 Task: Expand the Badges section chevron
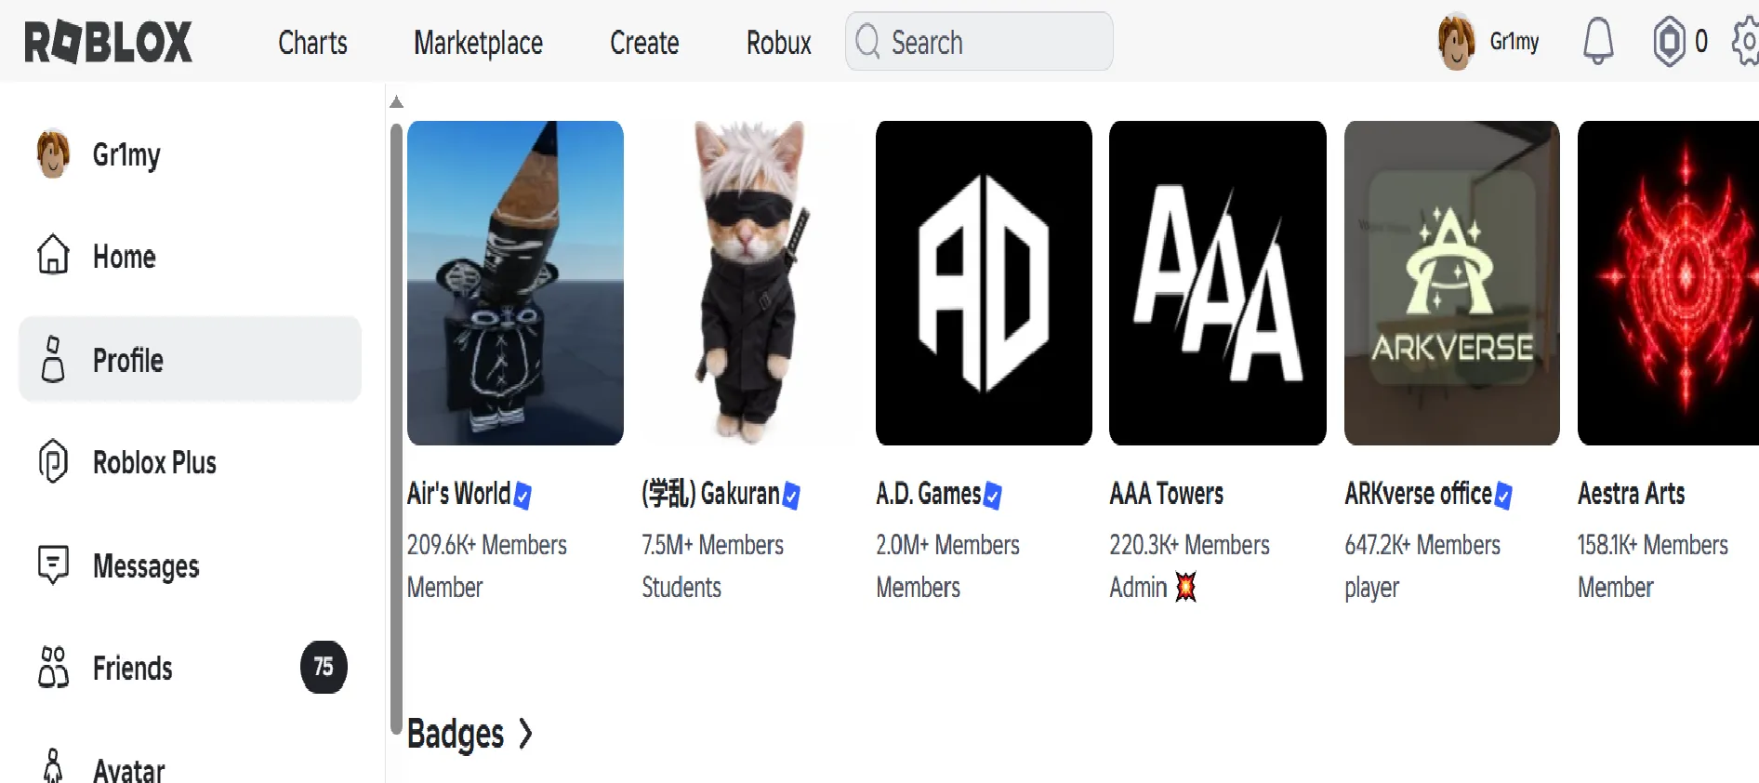point(525,734)
